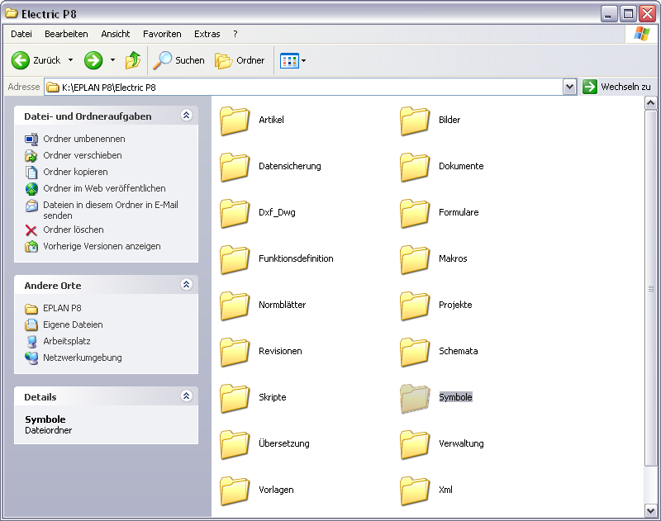This screenshot has height=521, width=661.
Task: Click the highlighted Symbole folder icon
Action: [x=415, y=399]
